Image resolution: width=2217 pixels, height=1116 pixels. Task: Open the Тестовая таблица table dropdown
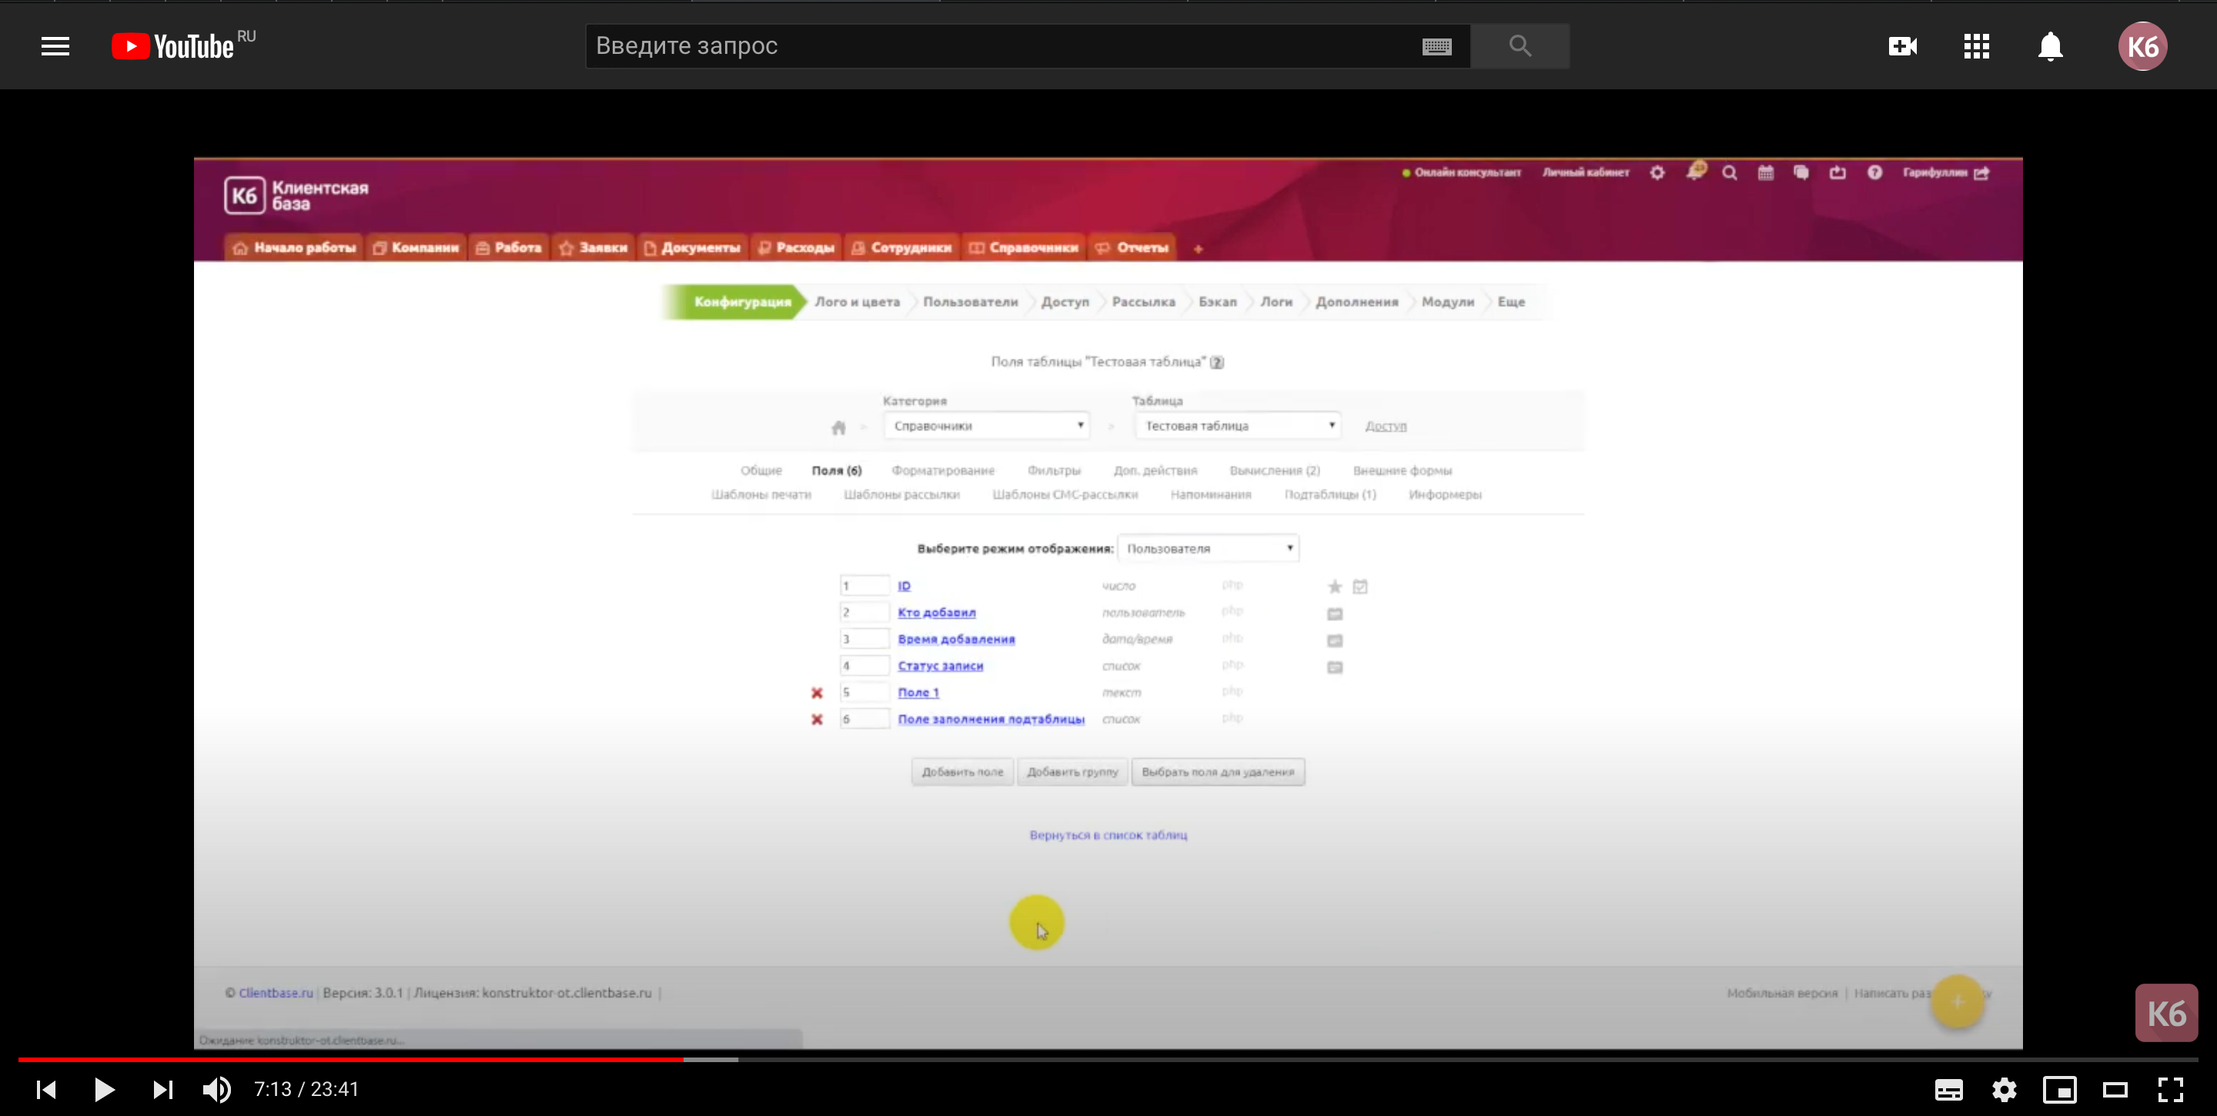(x=1238, y=426)
